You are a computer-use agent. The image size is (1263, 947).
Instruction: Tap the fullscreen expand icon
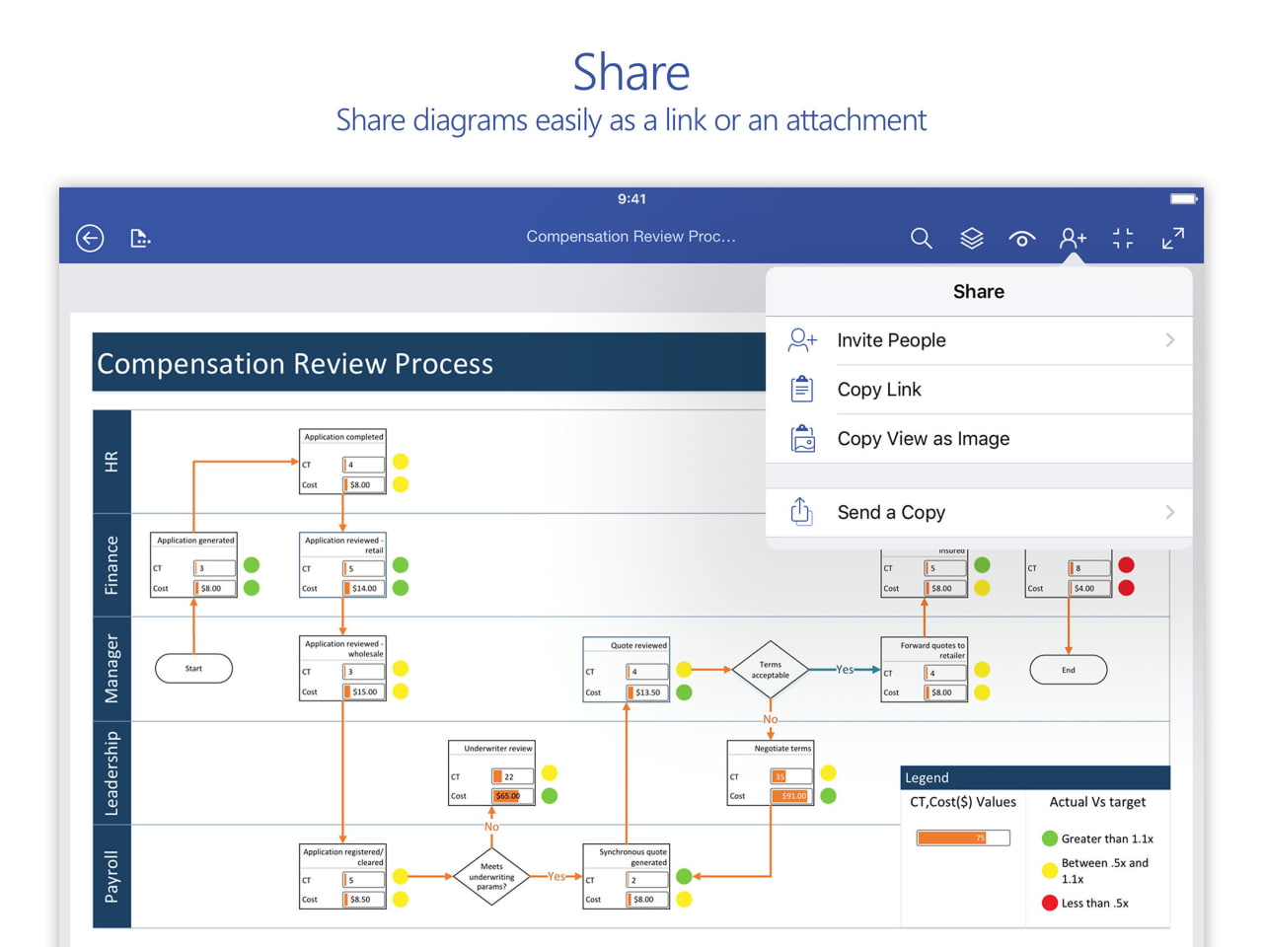(x=1173, y=238)
